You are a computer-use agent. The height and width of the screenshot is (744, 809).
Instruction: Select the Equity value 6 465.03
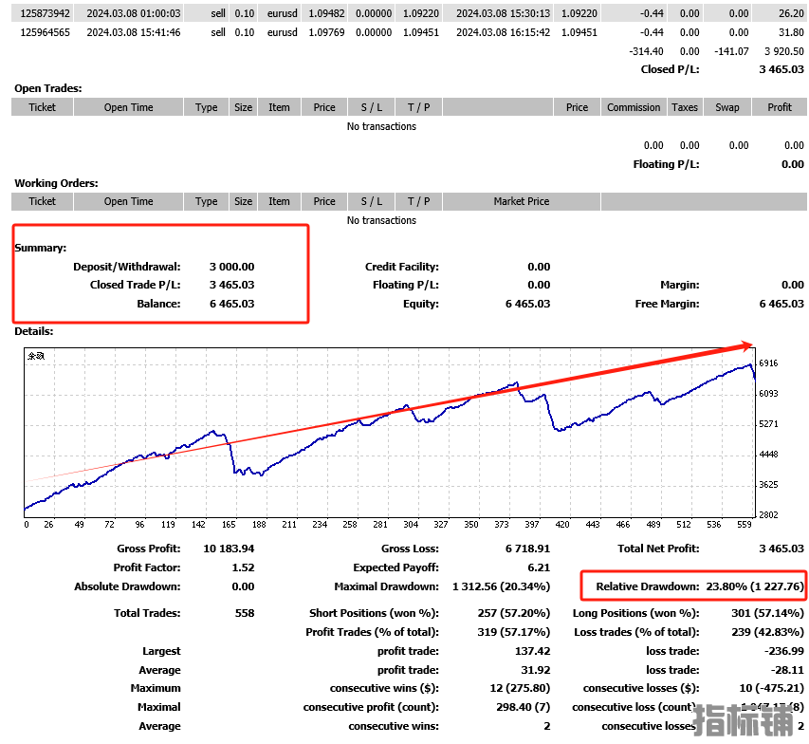coord(528,304)
